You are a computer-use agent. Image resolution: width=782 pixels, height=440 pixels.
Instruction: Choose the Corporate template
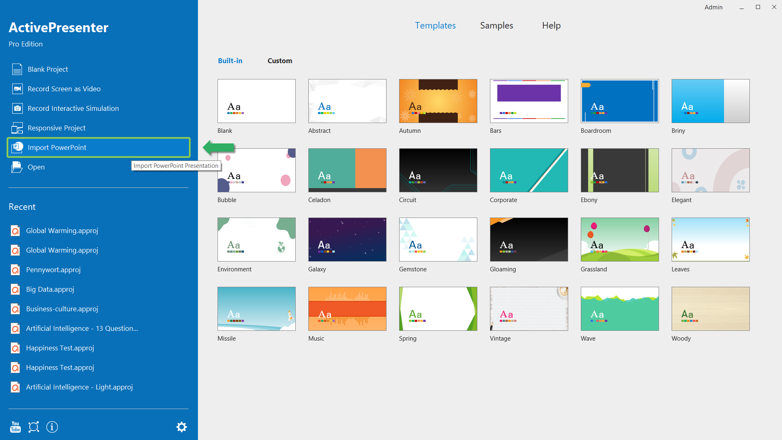pos(529,170)
